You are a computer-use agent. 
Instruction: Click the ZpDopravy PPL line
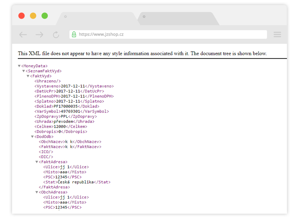coord(66,116)
